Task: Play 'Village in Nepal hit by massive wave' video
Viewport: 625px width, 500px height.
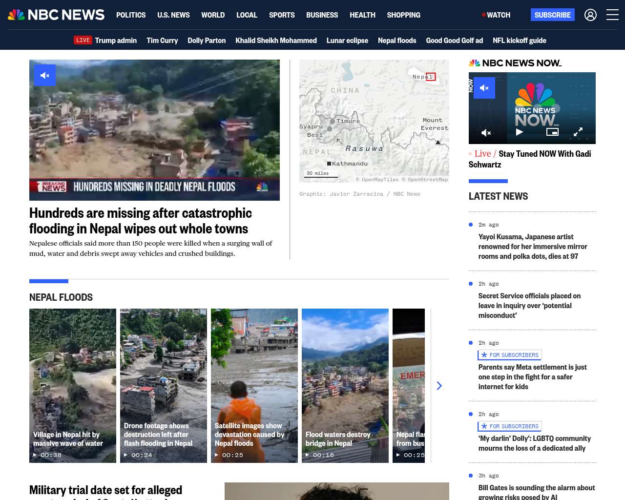Action: coord(73,386)
